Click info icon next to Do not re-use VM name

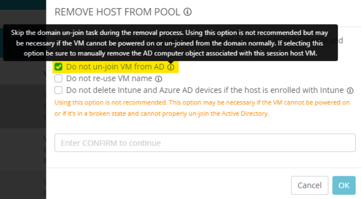click(158, 79)
